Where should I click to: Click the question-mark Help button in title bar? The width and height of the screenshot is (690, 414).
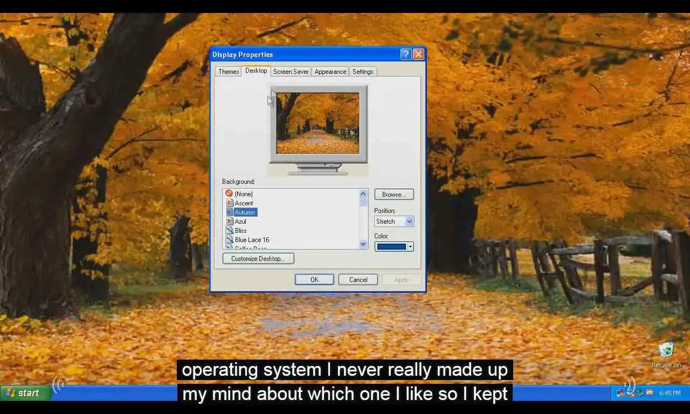[x=406, y=54]
